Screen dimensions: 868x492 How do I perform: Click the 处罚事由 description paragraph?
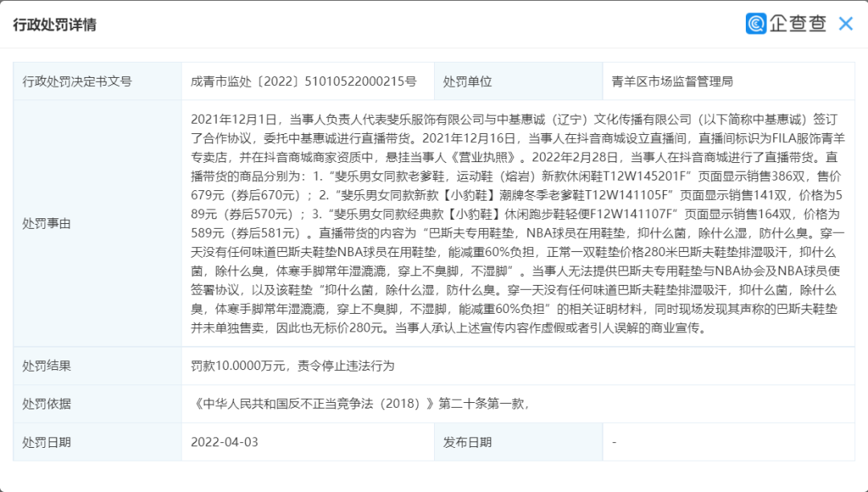click(x=518, y=224)
